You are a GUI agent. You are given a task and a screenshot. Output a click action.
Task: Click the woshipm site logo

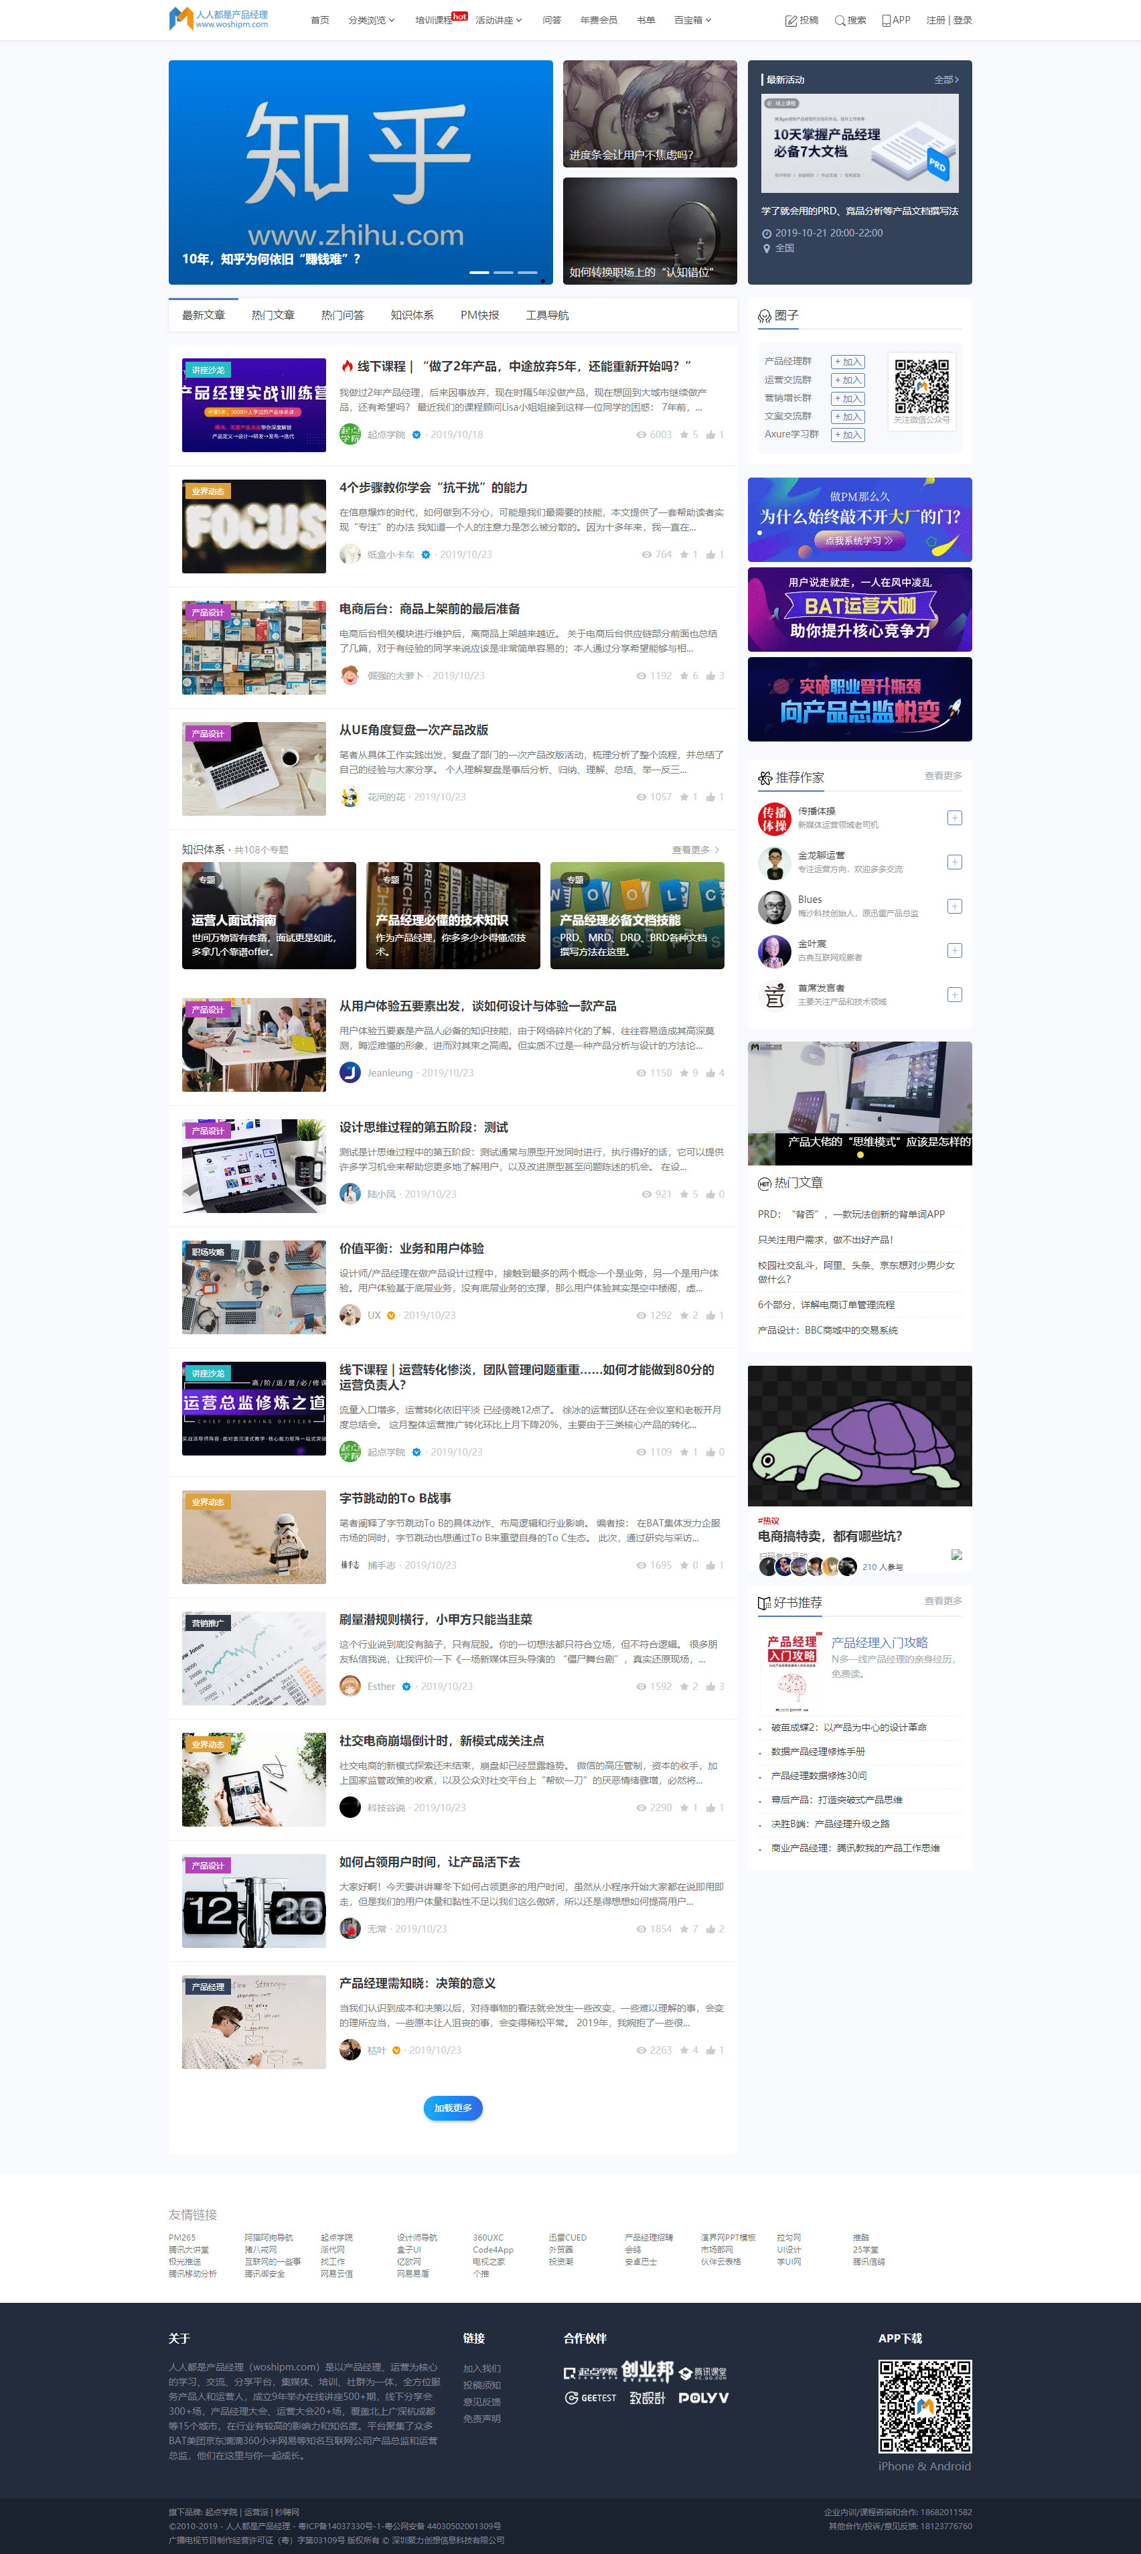pos(219,19)
